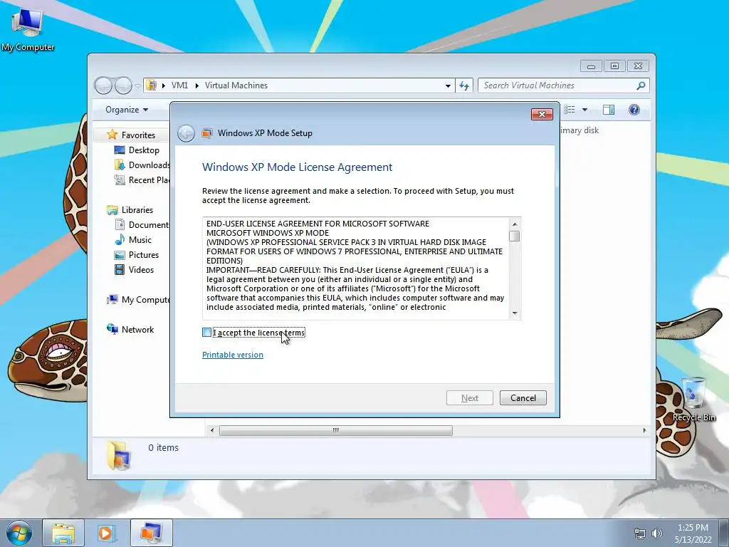
Task: Click the Music note icon
Action: (x=120, y=239)
